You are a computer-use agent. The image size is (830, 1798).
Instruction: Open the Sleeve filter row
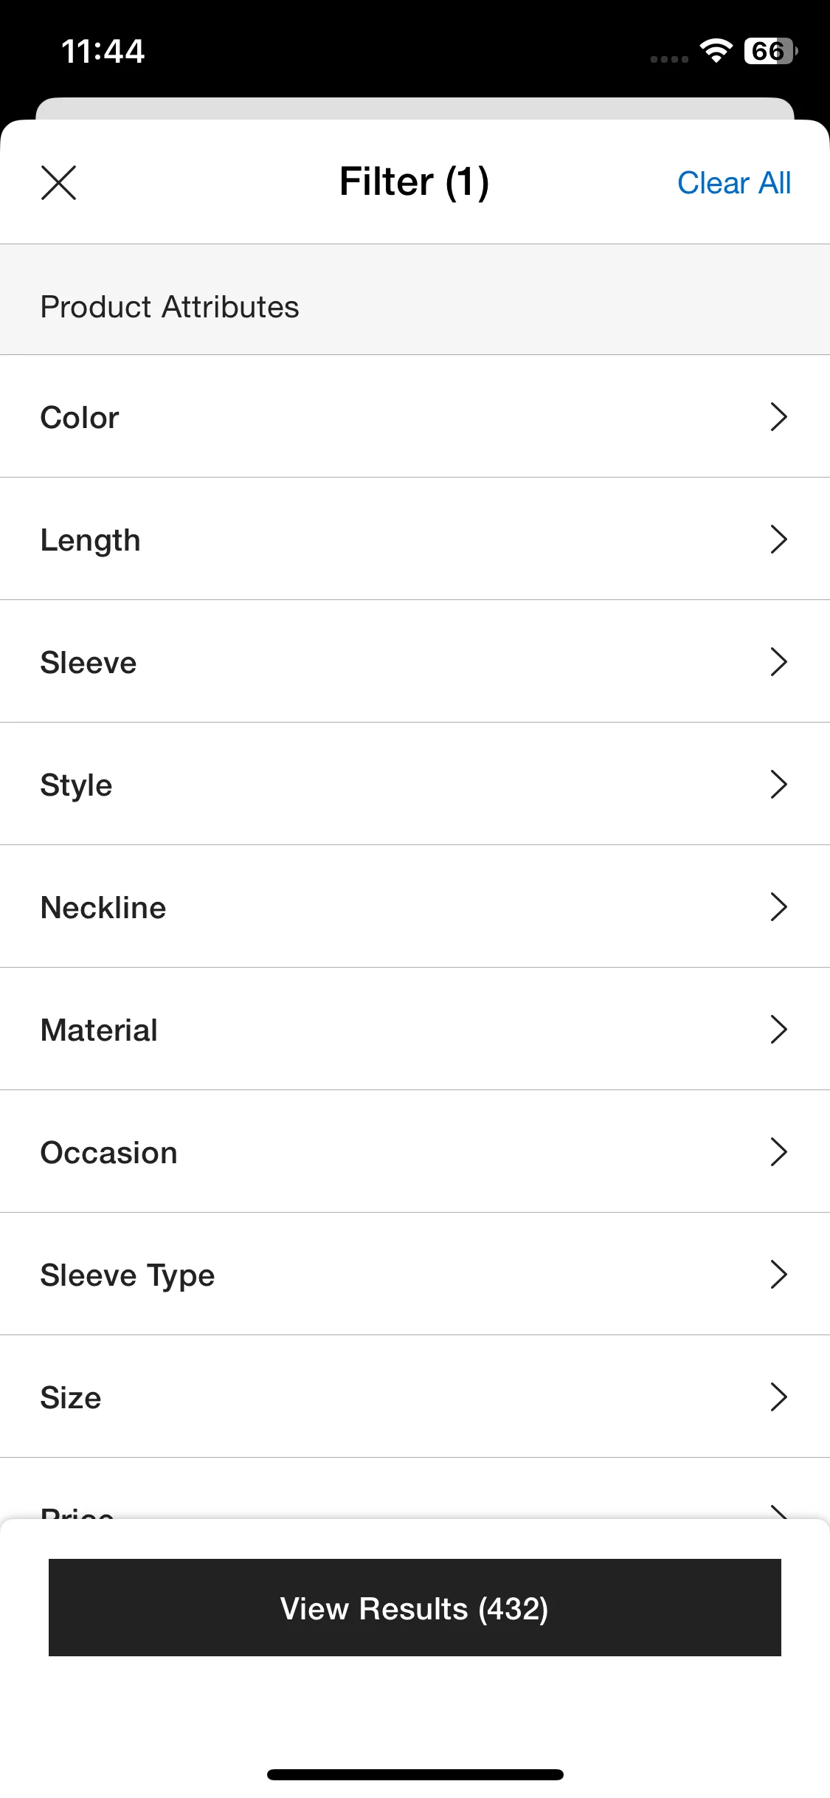click(x=415, y=661)
